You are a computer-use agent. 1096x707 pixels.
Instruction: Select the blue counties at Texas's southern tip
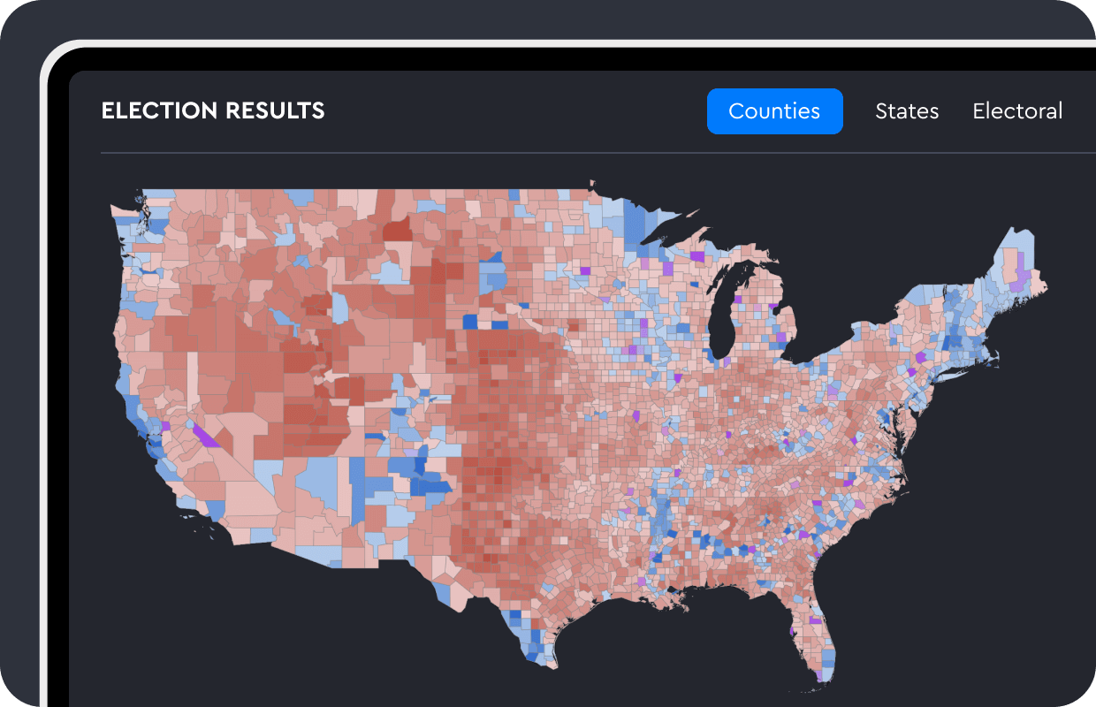coord(530,638)
